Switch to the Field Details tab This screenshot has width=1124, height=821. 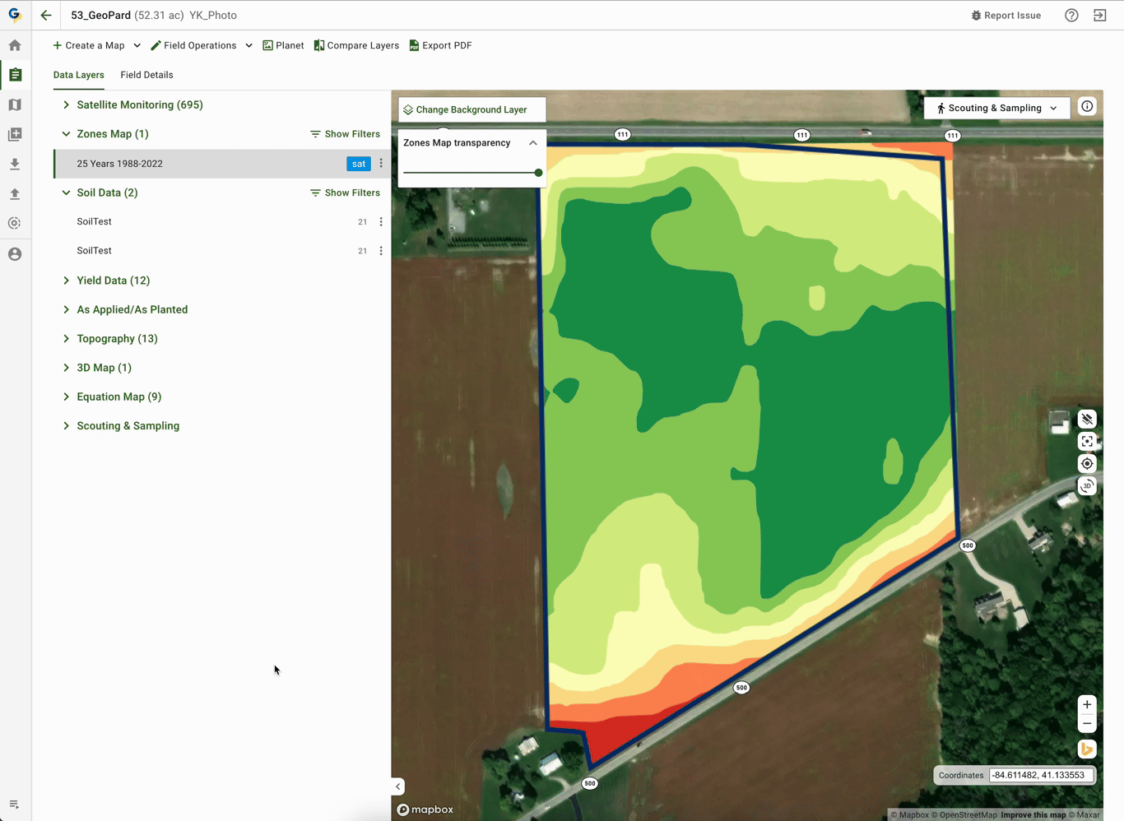pos(146,75)
